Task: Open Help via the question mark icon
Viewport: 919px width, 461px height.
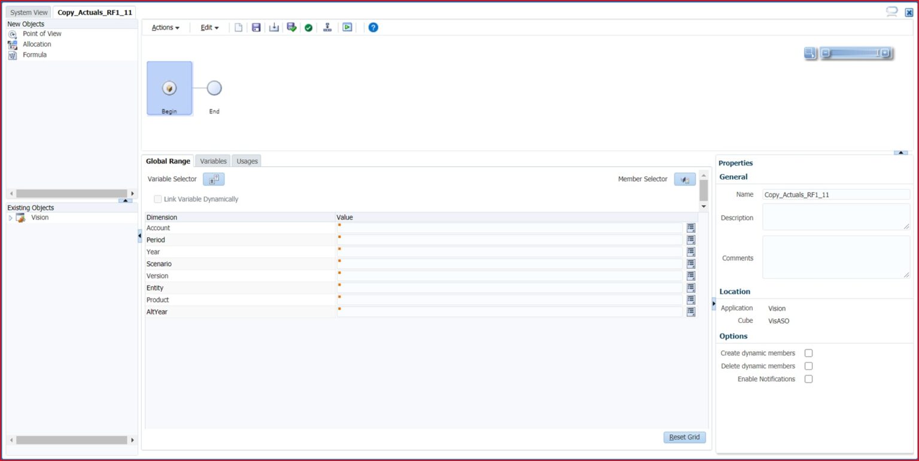Action: point(373,27)
